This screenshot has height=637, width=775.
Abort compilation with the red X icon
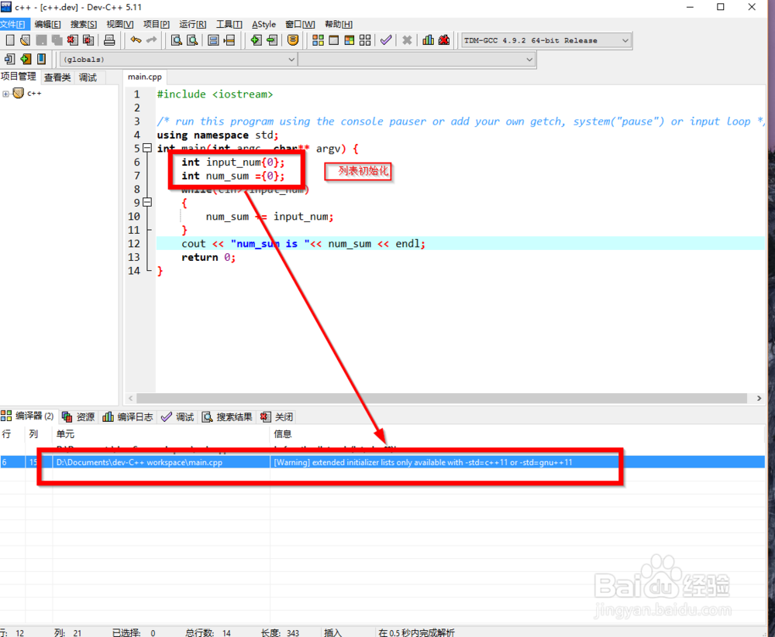coord(406,39)
